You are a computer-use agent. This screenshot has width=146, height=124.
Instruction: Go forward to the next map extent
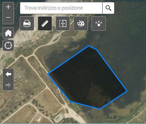click(8, 85)
